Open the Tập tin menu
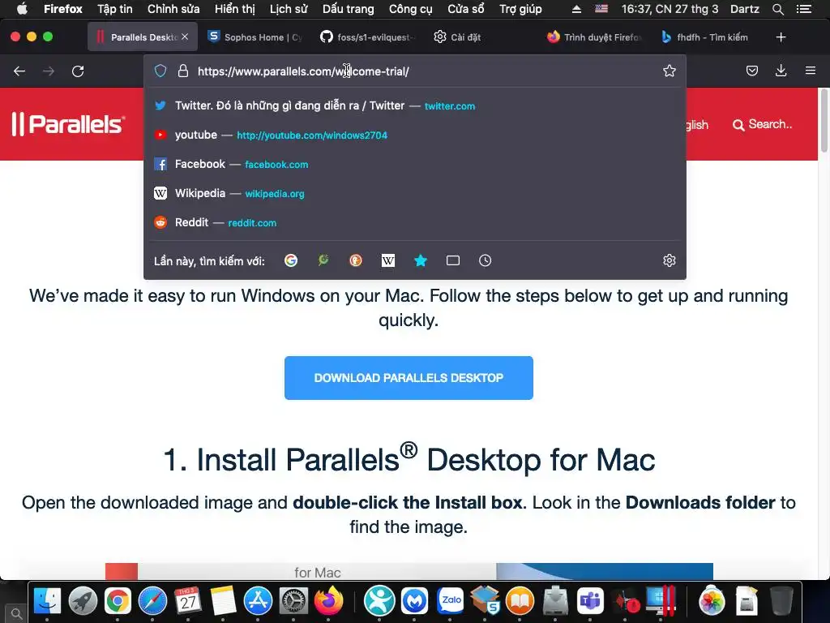Viewport: 830px width, 623px height. (115, 9)
